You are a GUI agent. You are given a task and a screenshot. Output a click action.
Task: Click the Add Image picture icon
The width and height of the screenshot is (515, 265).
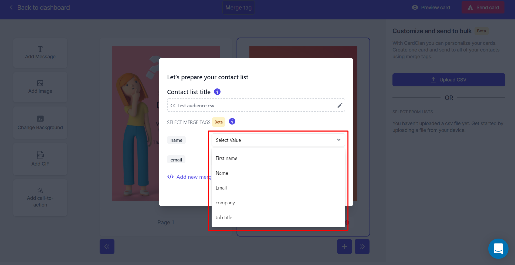click(x=40, y=83)
